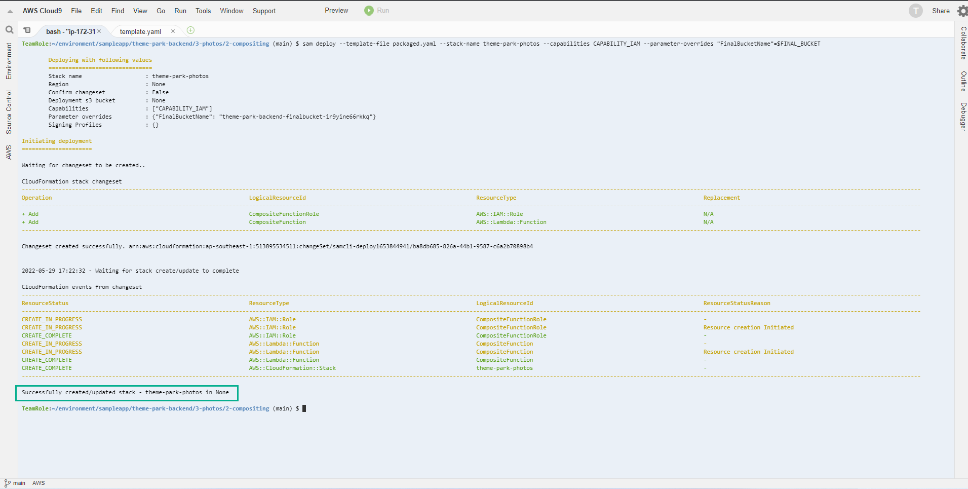Switch to the bash terminal tab
The image size is (968, 489).
[x=70, y=31]
